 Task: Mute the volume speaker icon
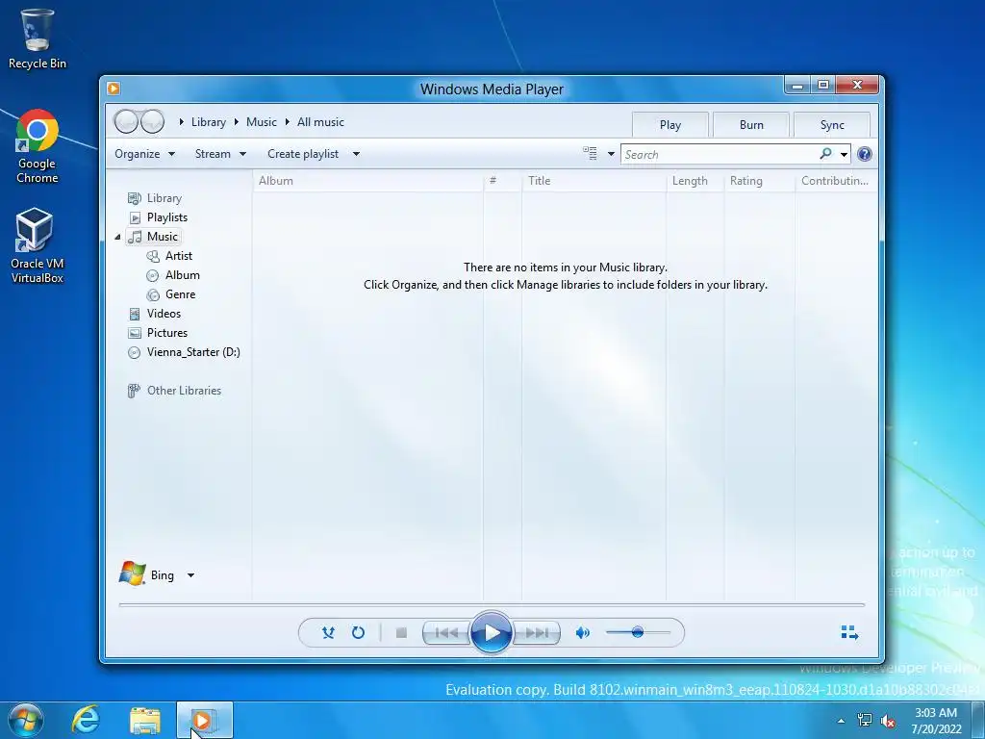tap(582, 633)
